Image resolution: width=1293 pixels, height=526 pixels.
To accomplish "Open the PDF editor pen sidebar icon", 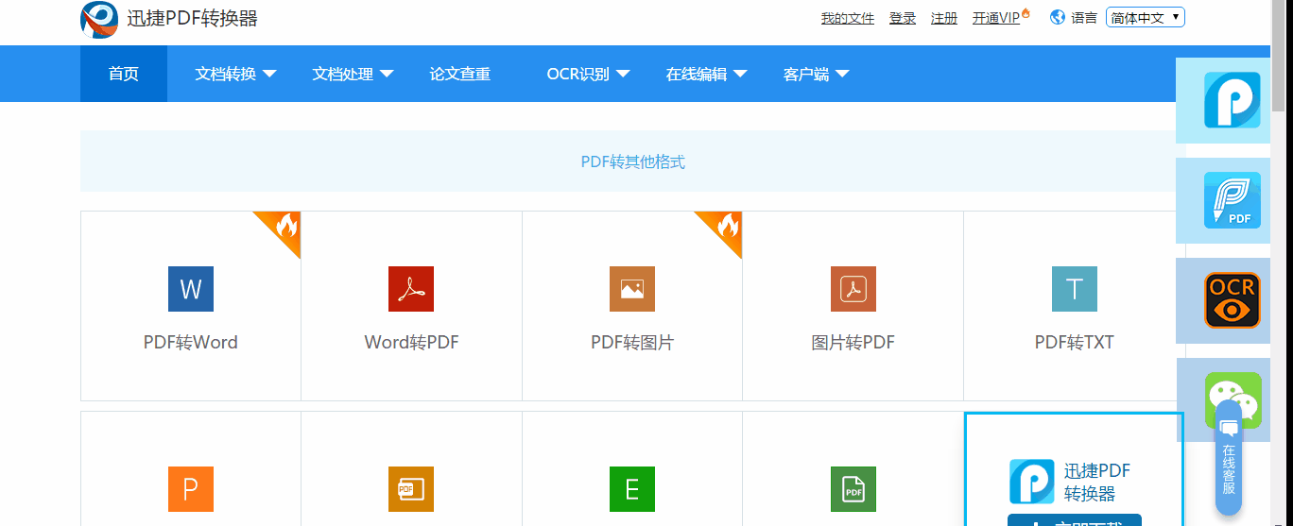I will [x=1232, y=200].
